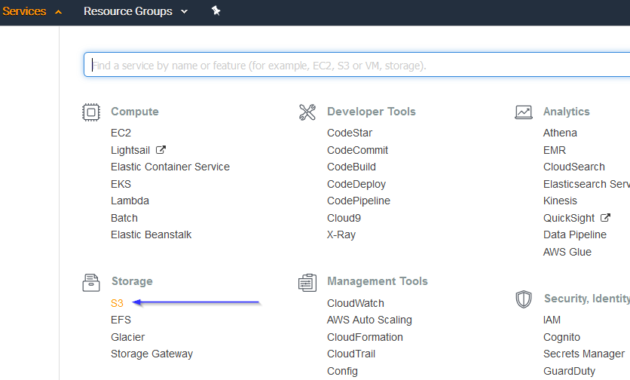Click the Management Tools heading
Image resolution: width=630 pixels, height=380 pixels.
pos(378,281)
